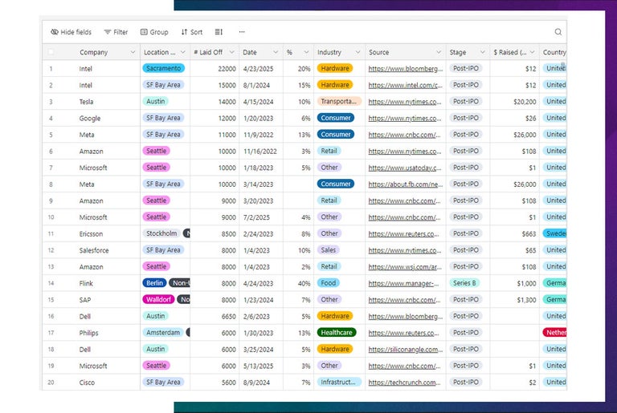The height and width of the screenshot is (413, 617).
Task: Click the Infrastruct... industry tag
Action: point(339,382)
